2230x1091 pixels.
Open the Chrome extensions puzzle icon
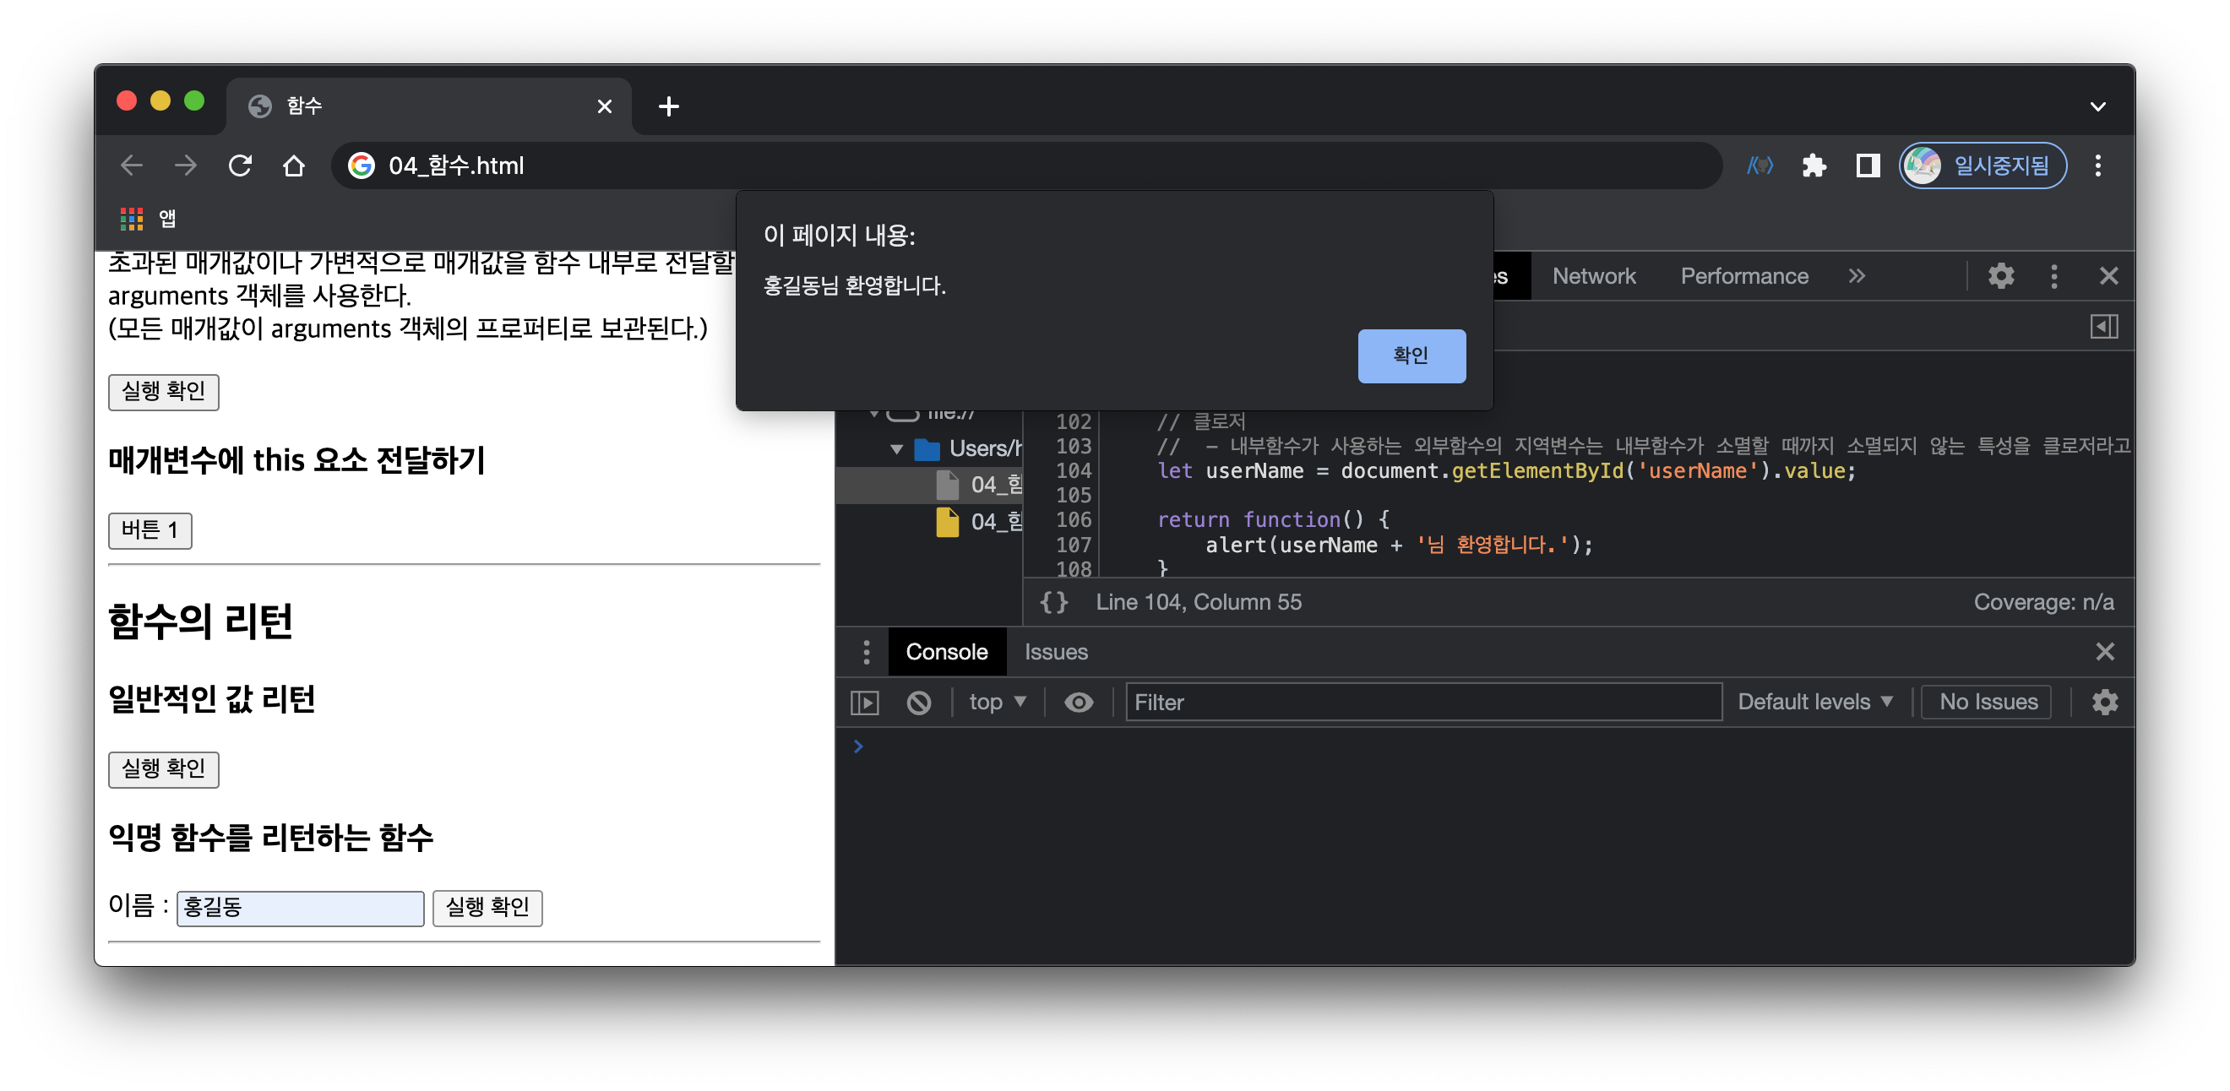point(1813,166)
